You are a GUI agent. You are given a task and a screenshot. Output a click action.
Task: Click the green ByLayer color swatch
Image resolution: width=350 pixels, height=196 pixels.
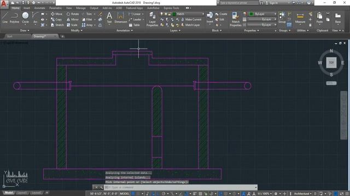click(252, 14)
